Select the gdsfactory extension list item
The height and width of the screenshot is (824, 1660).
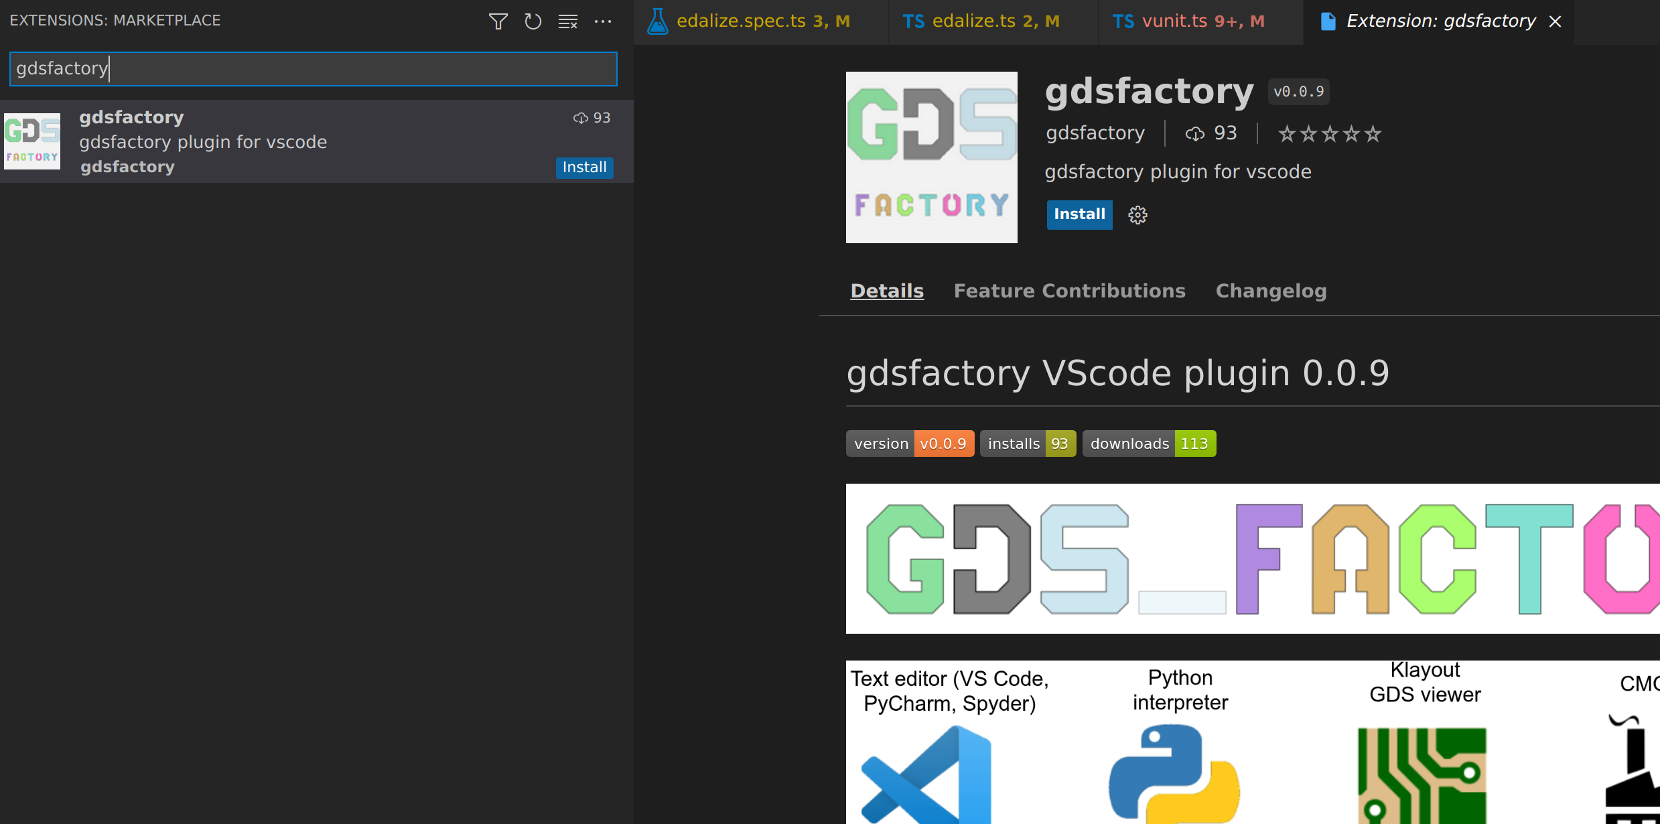[316, 141]
